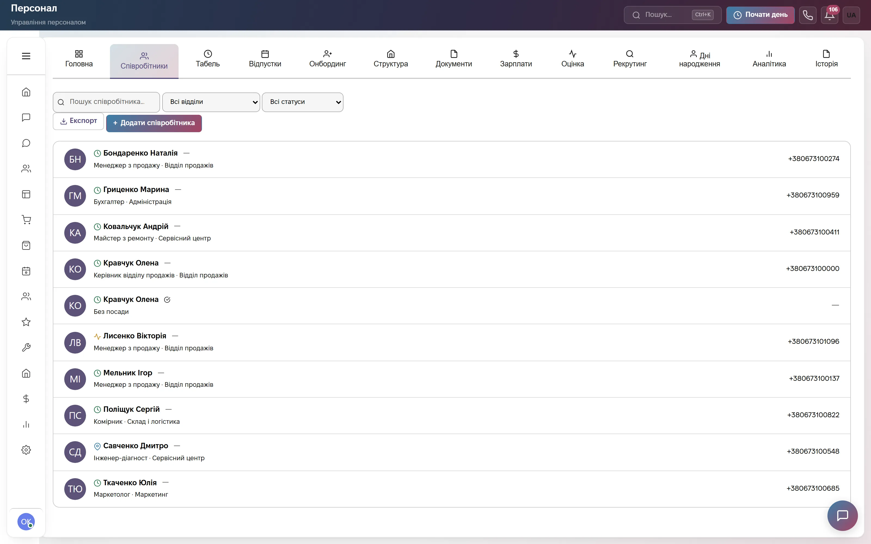Open the hamburger menu in sidebar
Image resolution: width=871 pixels, height=544 pixels.
coord(26,56)
